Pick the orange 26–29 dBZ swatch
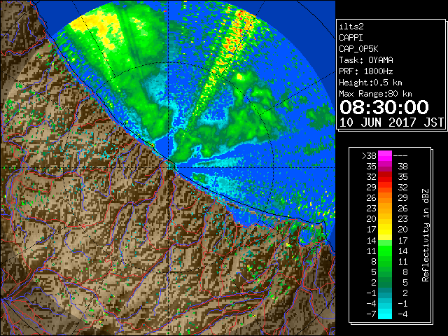The height and width of the screenshot is (336, 448). point(385,198)
